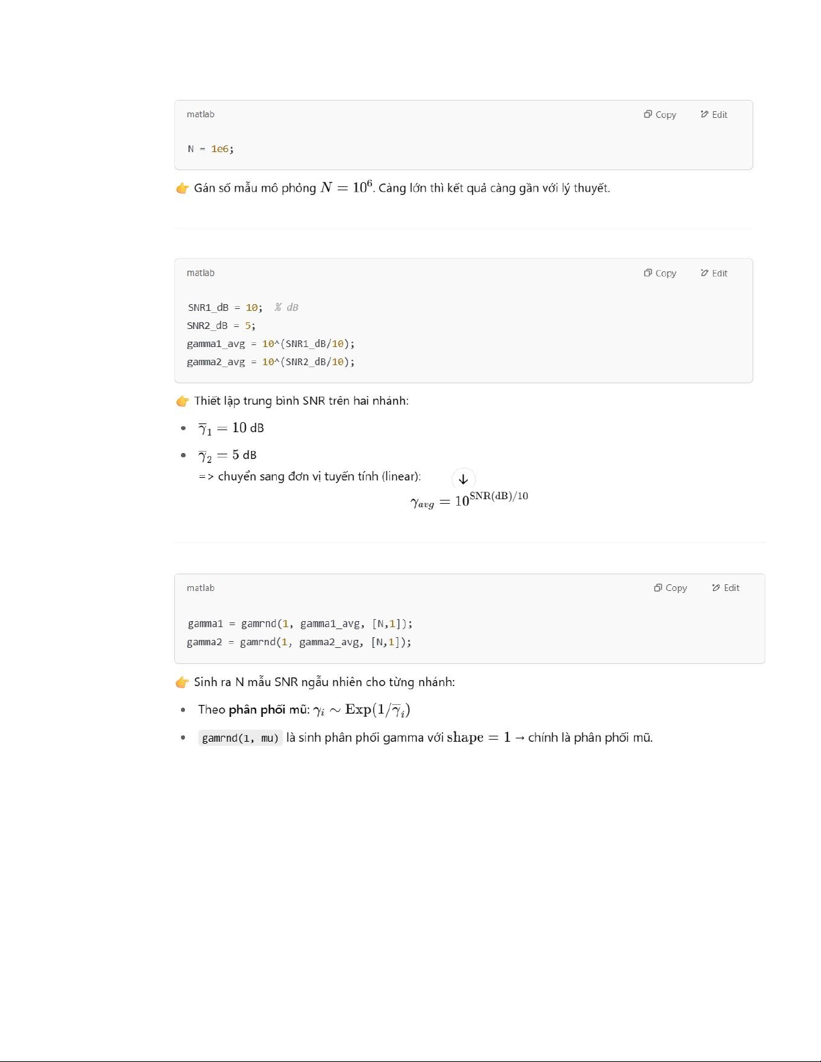The image size is (821, 1062).
Task: Click the code line "N = 1e6;"
Action: [x=210, y=149]
